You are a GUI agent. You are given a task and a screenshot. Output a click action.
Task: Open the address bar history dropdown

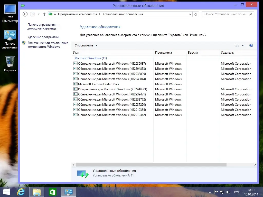pos(190,14)
